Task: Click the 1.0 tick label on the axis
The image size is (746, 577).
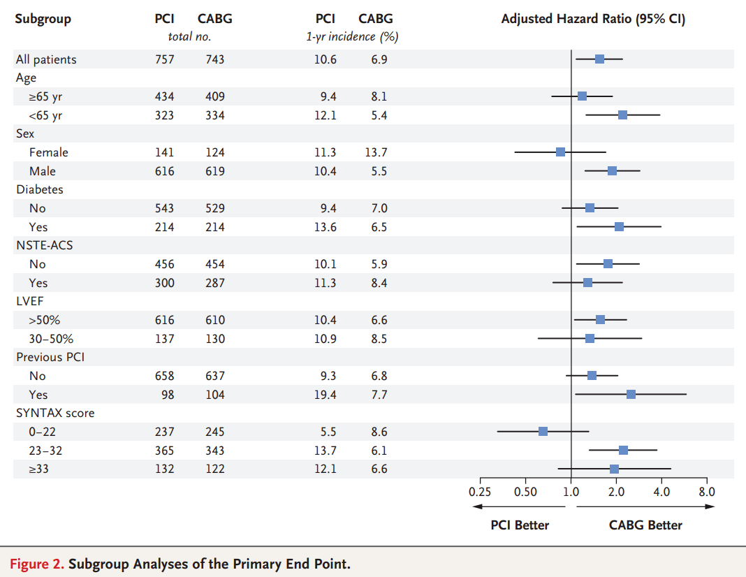Action: (571, 492)
